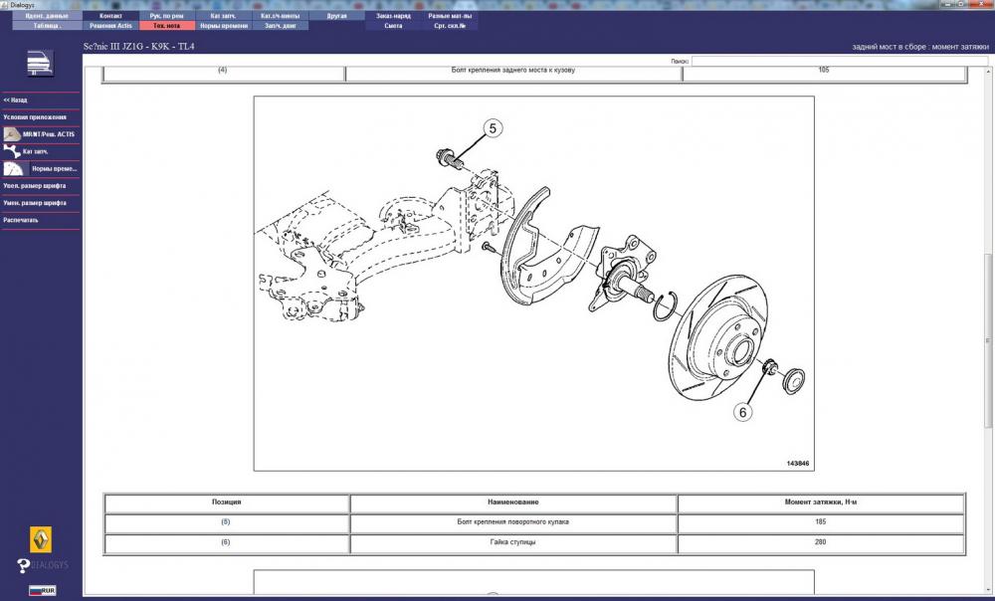Select the highlighted Тех. нота tab
This screenshot has width=995, height=601.
pyautogui.click(x=167, y=26)
